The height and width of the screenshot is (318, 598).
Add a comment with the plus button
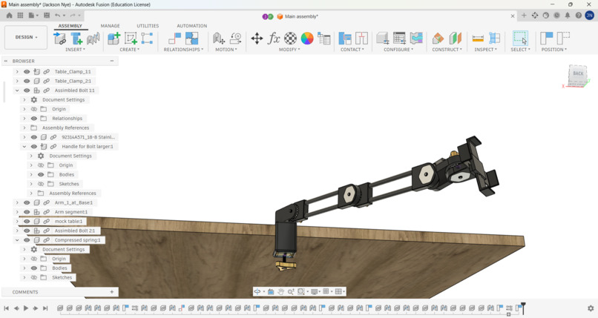pos(112,292)
